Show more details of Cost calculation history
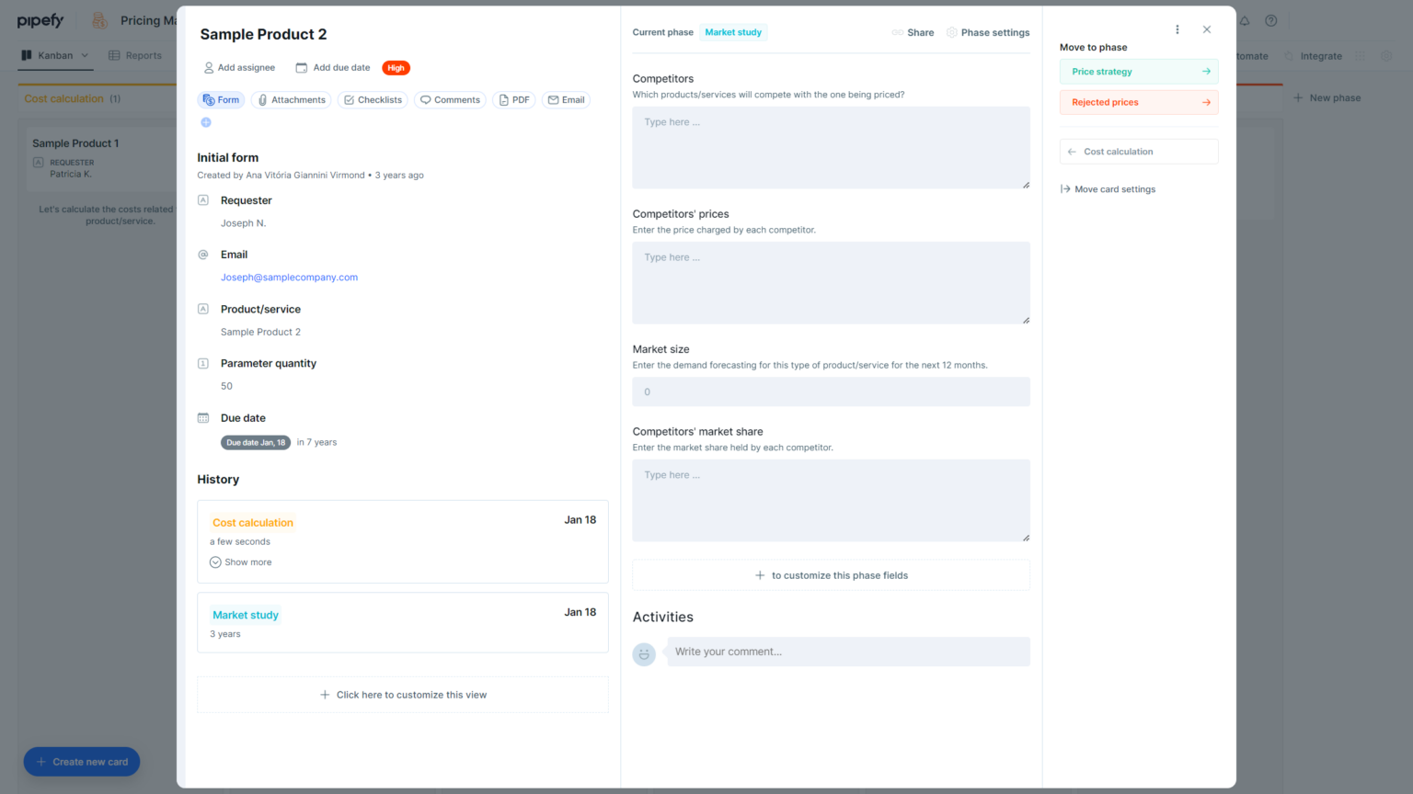This screenshot has height=794, width=1413. click(241, 561)
